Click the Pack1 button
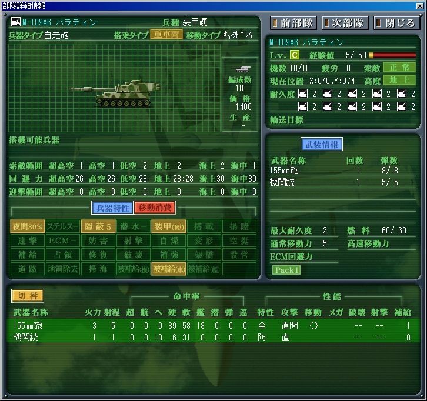The width and height of the screenshot is (427, 401). [286, 270]
